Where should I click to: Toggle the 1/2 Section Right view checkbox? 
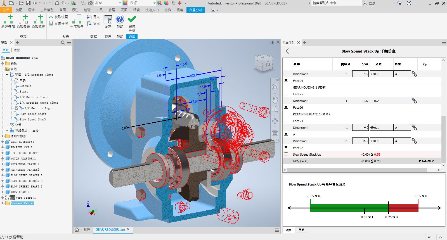(x=16, y=108)
